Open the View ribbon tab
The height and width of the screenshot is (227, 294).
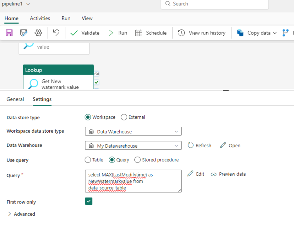87,18
